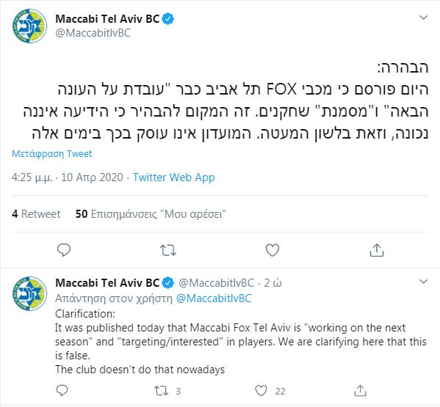The height and width of the screenshot is (407, 440).
Task: Click @MaccabitlvBC mention in reply line
Action: [x=214, y=298]
